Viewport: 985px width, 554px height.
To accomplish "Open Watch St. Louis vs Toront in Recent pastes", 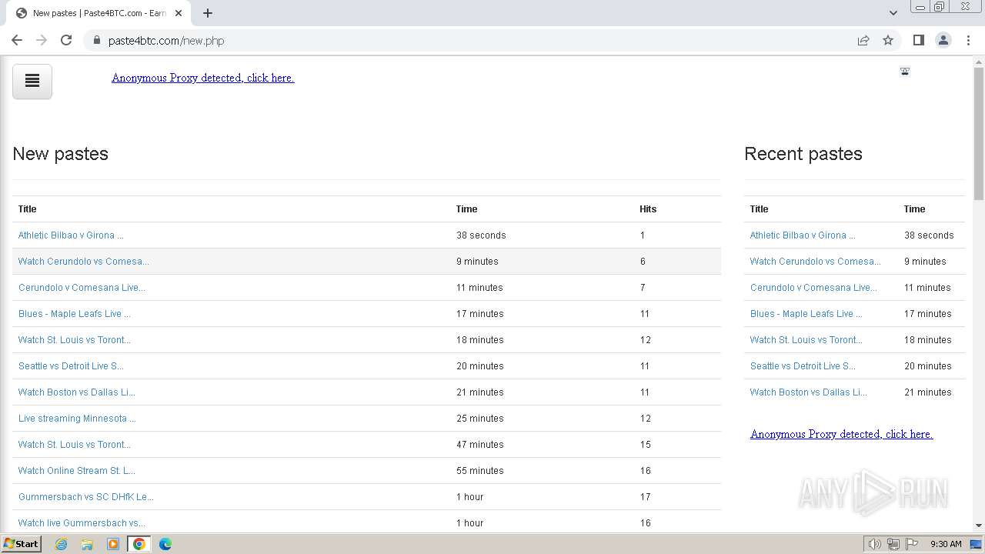I will coord(806,340).
